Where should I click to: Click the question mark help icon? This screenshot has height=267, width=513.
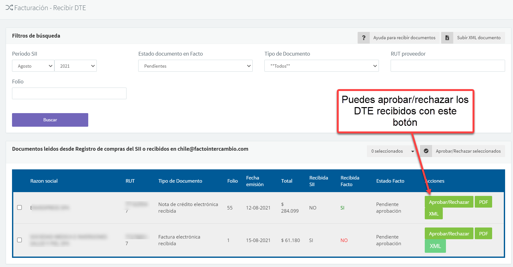(363, 38)
